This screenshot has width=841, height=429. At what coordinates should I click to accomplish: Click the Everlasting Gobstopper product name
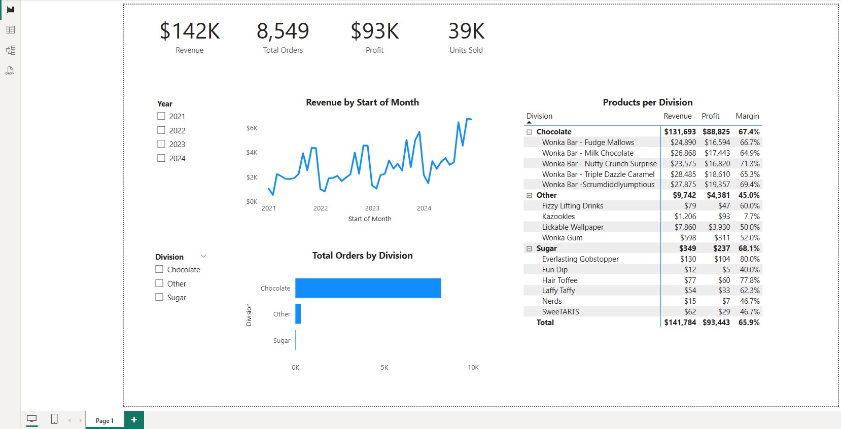pyautogui.click(x=580, y=259)
